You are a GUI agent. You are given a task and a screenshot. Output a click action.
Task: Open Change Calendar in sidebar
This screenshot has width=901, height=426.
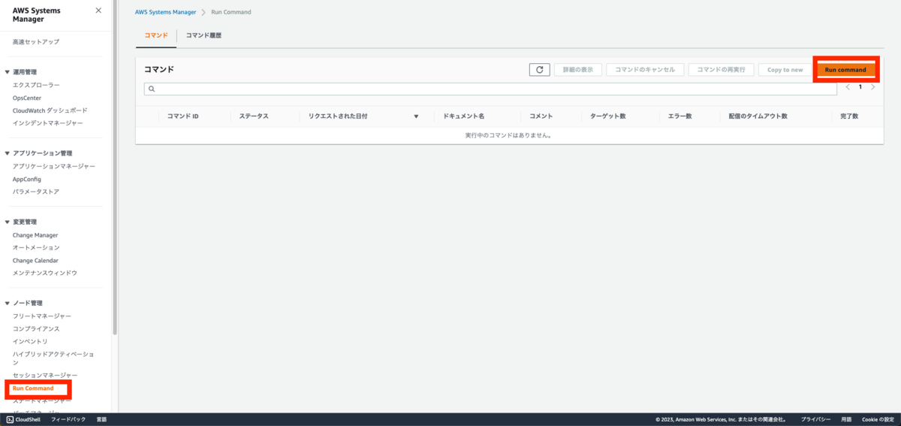pos(35,261)
